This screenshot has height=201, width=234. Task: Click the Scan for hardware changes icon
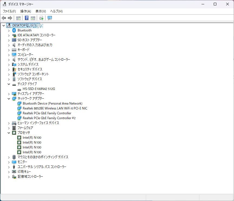pyautogui.click(x=50, y=18)
